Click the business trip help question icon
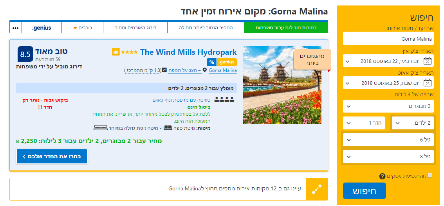 coord(382,177)
